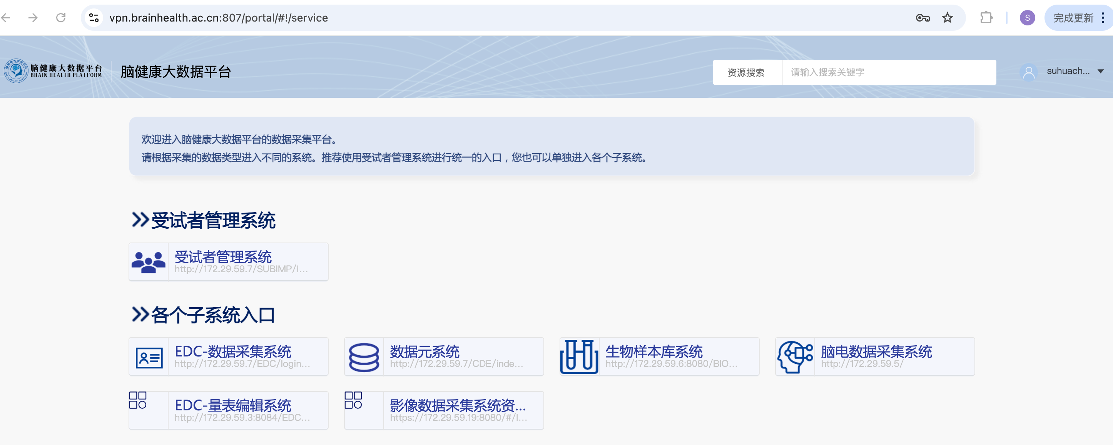This screenshot has width=1113, height=445.
Task: Reload the page
Action: click(x=61, y=18)
